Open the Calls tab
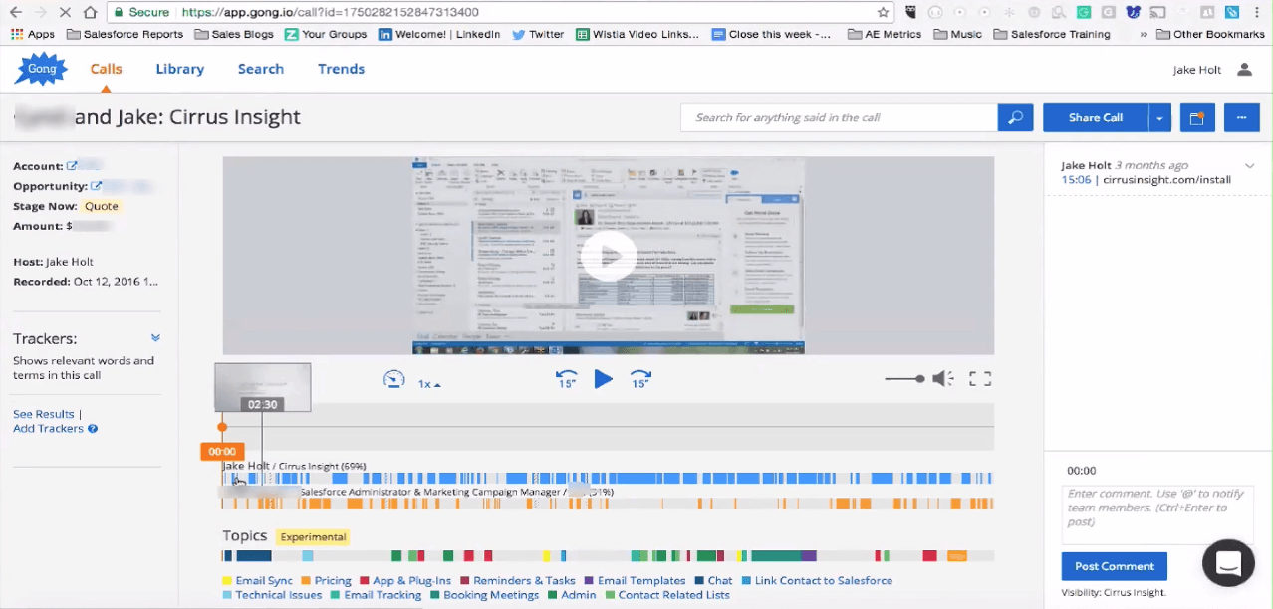 pos(107,69)
